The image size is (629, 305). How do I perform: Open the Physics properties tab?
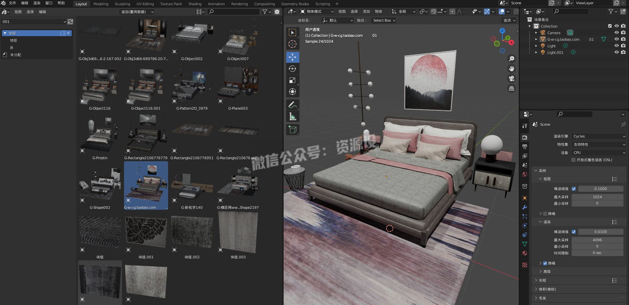[x=525, y=226]
